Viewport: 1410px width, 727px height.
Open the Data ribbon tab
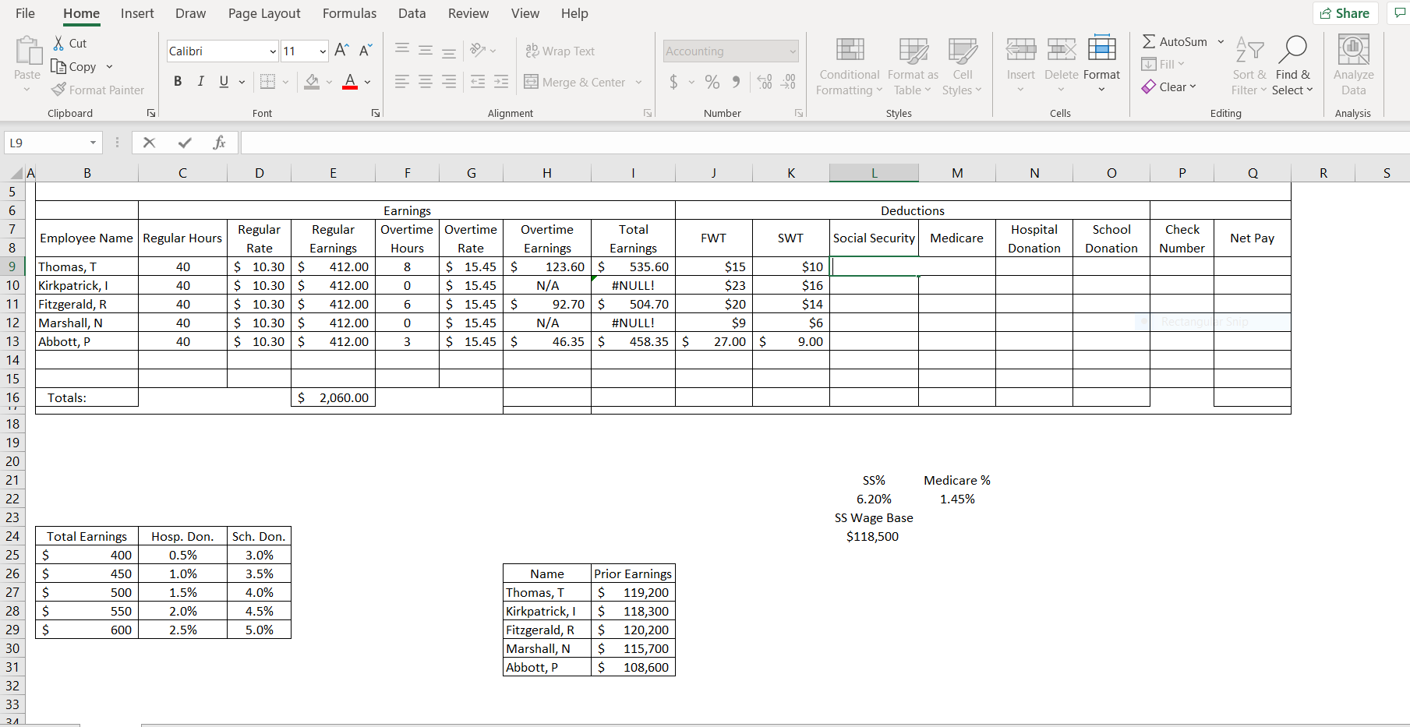[x=412, y=13]
